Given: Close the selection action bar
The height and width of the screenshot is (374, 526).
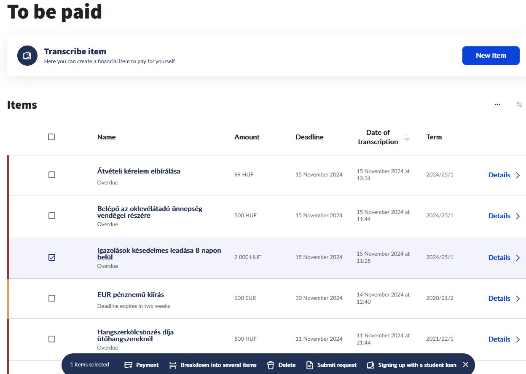Looking at the screenshot, I should 465,365.
